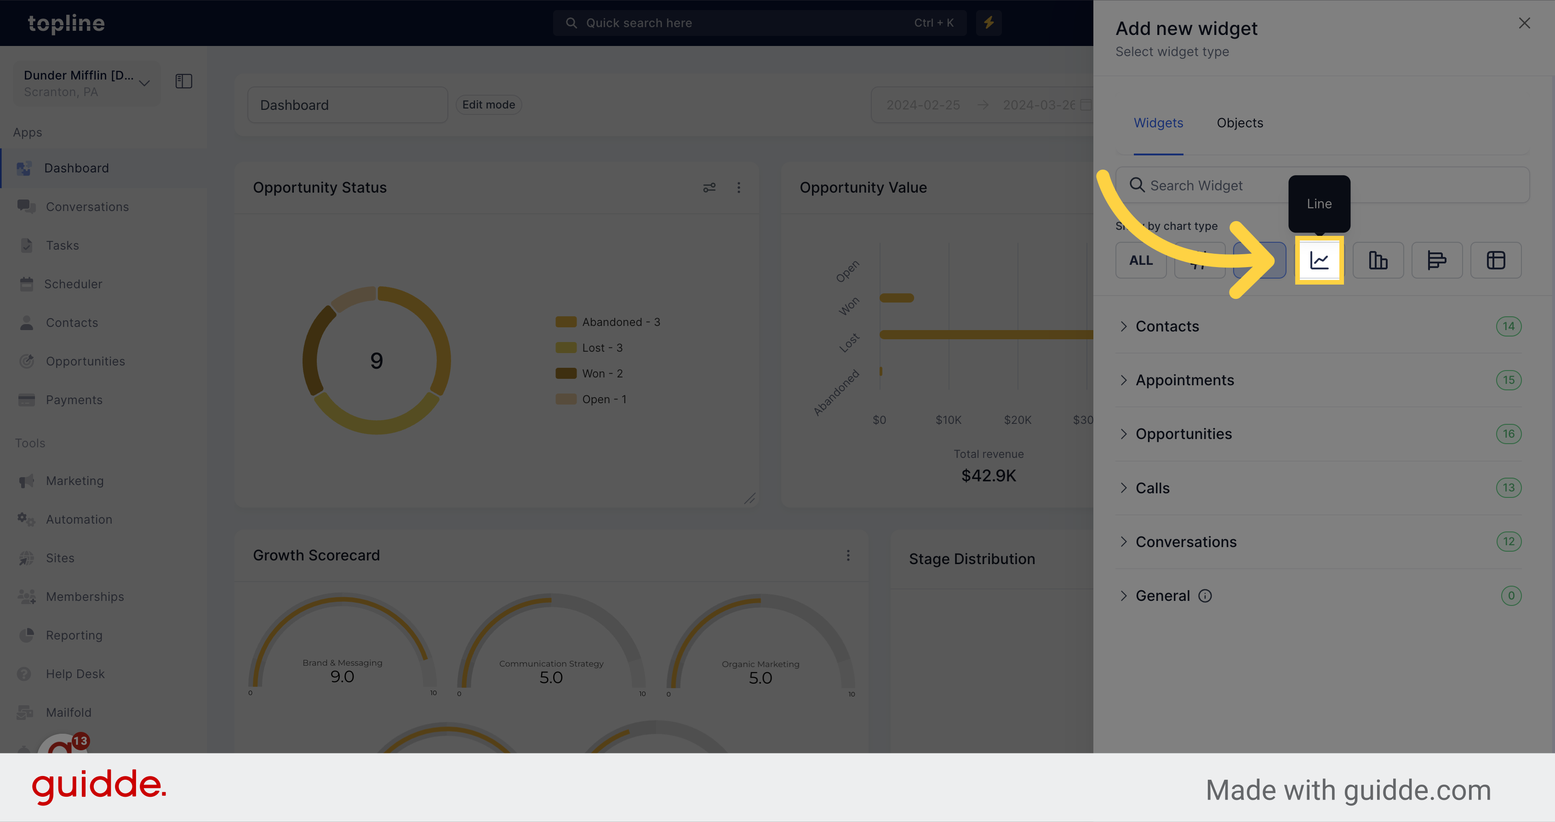Expand the Conversations widget category

(1187, 541)
